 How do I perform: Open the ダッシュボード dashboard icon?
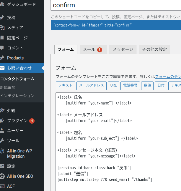coord(2,4)
